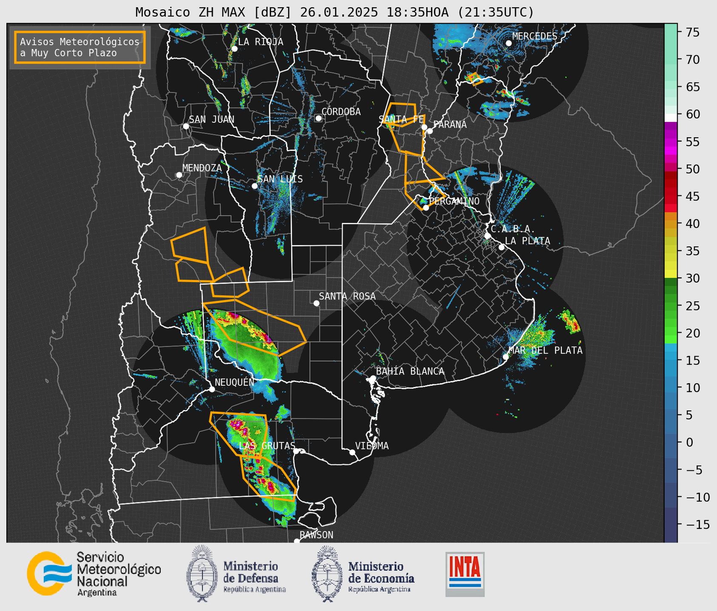Click the 5 tick label on colorbar
The width and height of the screenshot is (717, 611).
tap(689, 415)
